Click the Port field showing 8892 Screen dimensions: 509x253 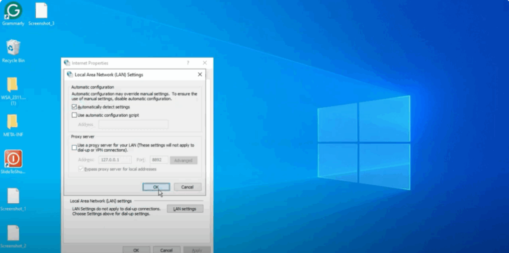[159, 160]
